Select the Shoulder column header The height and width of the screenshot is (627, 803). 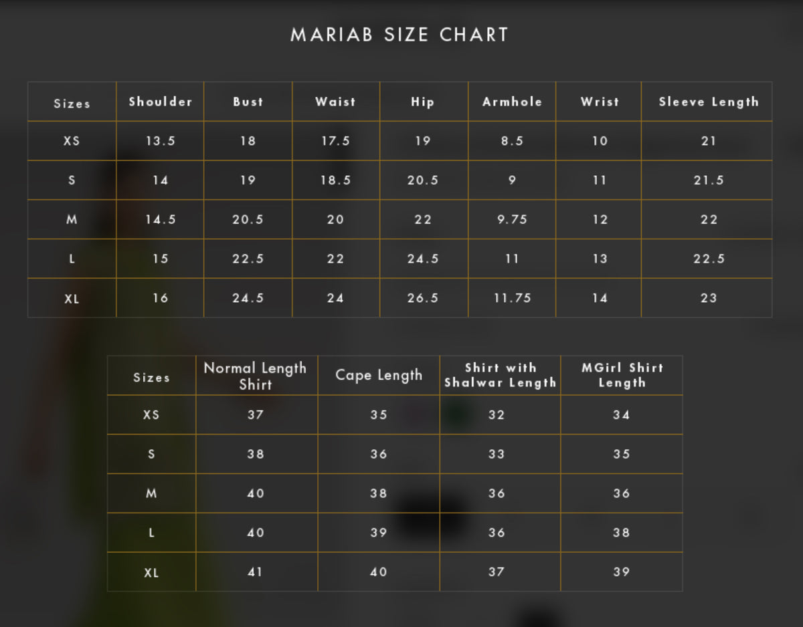tap(161, 102)
